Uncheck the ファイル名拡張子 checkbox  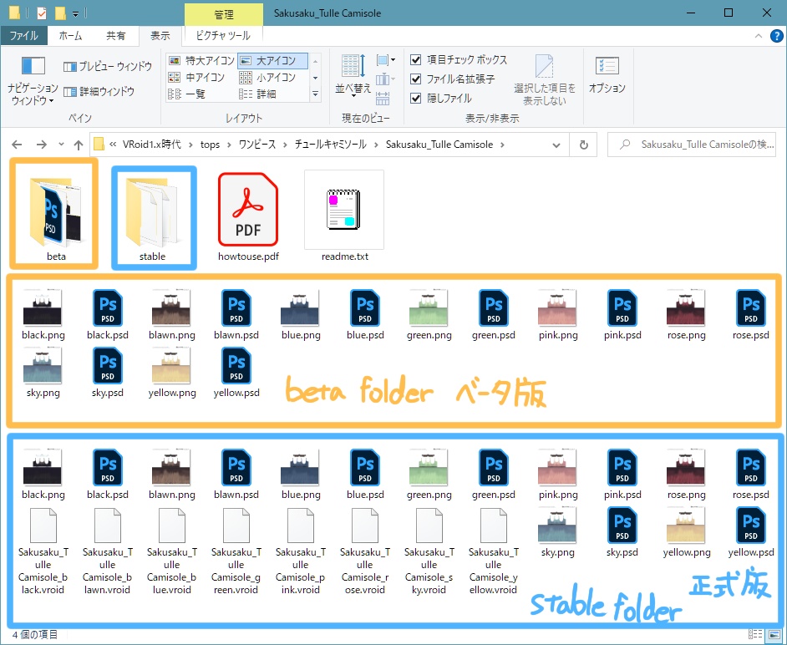[x=415, y=79]
